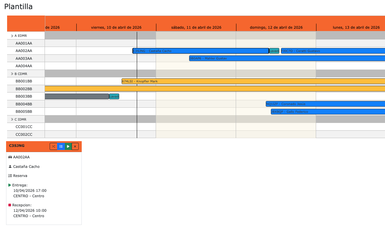Click the AA002AA plate in details panel
Viewport: 385px width, 231px height.
pos(21,157)
